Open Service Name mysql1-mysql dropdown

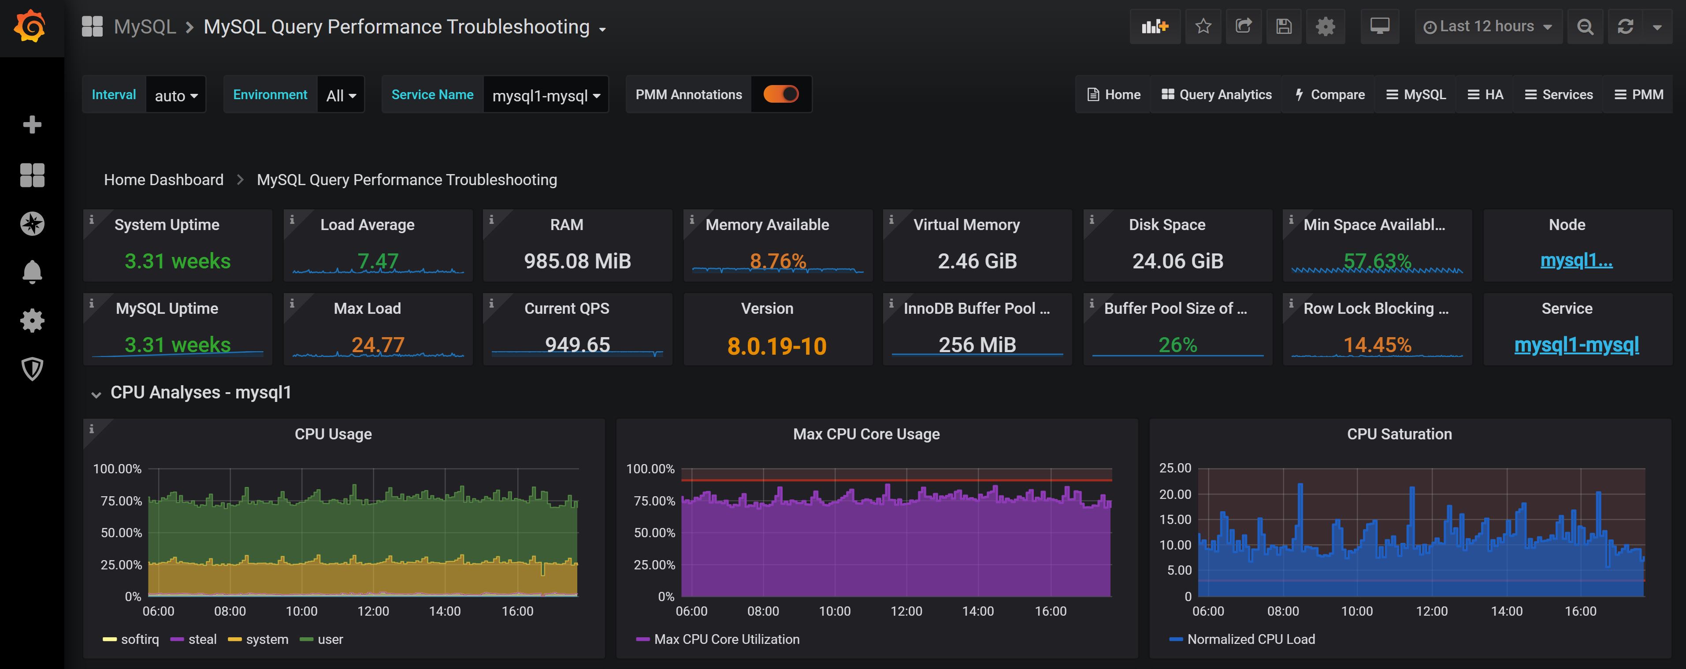click(x=545, y=96)
